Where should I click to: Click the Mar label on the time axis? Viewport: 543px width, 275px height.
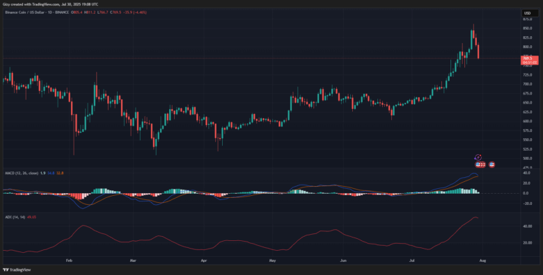[x=132, y=260]
